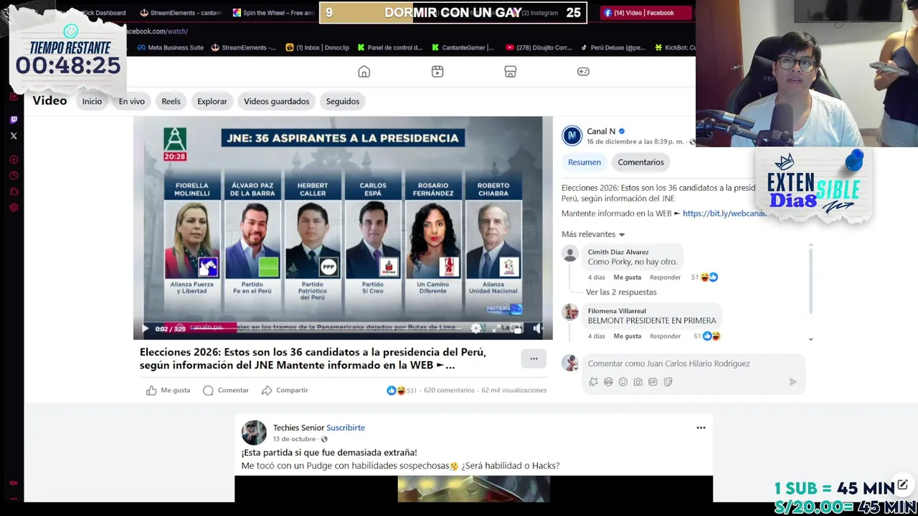Like Cimith Diaz Alvarez's comment
This screenshot has height=516, width=918.
coord(628,277)
